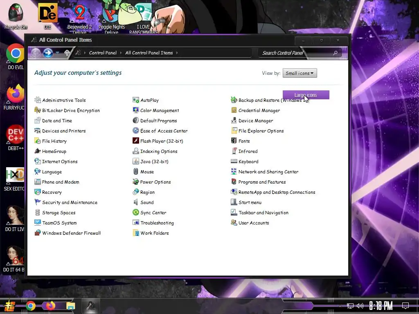Expand recent locations arrow beside Forward button

pos(57,53)
